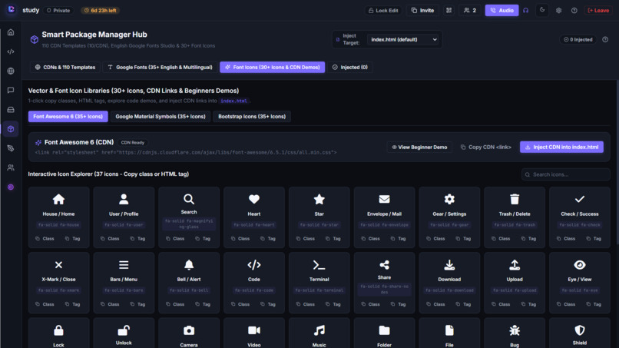Click the Gear / Settings icon card
The width and height of the screenshot is (619, 348).
pyautogui.click(x=449, y=217)
